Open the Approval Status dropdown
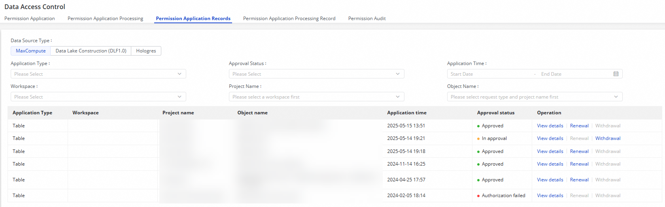Viewport: 665px width, 207px height. [x=316, y=74]
